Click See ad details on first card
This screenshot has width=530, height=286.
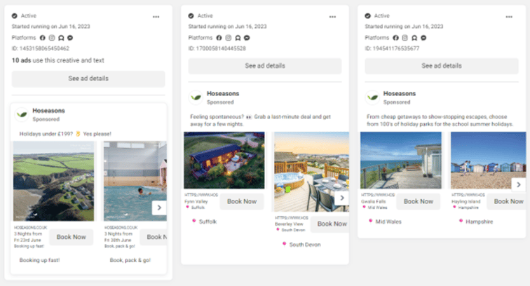pos(88,79)
